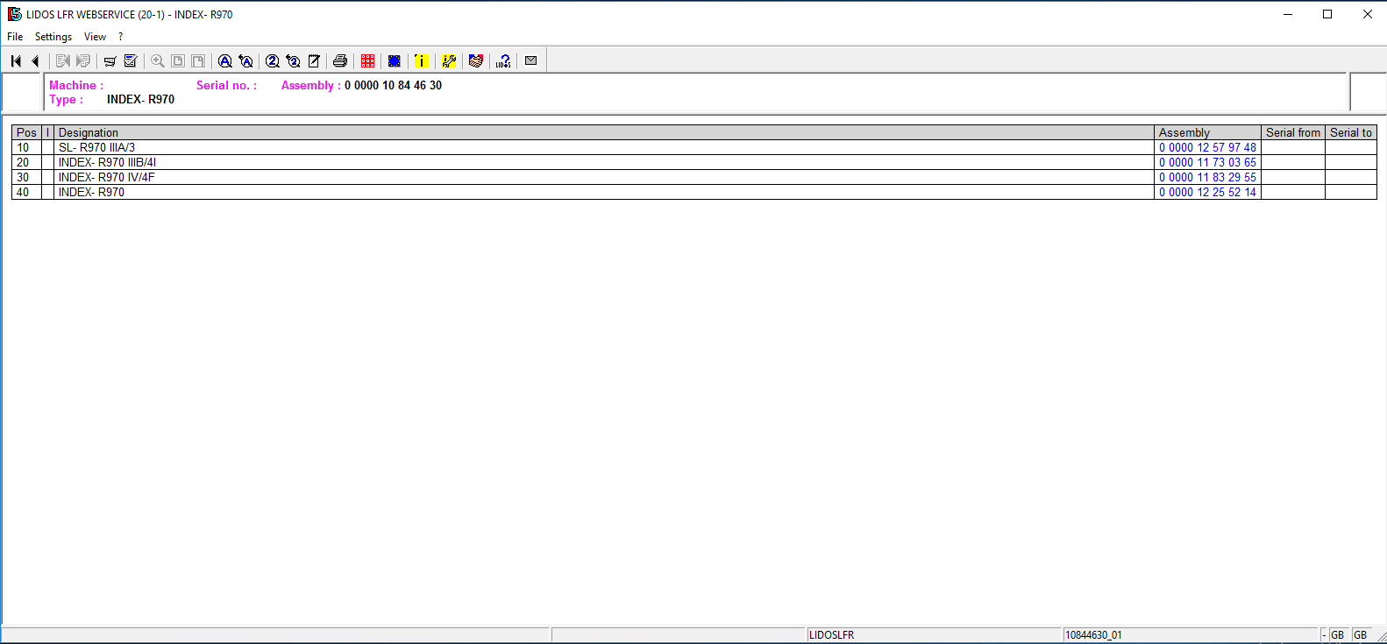Screen dimensions: 1387x644
Task: Click the Serial to column header
Action: (1351, 132)
